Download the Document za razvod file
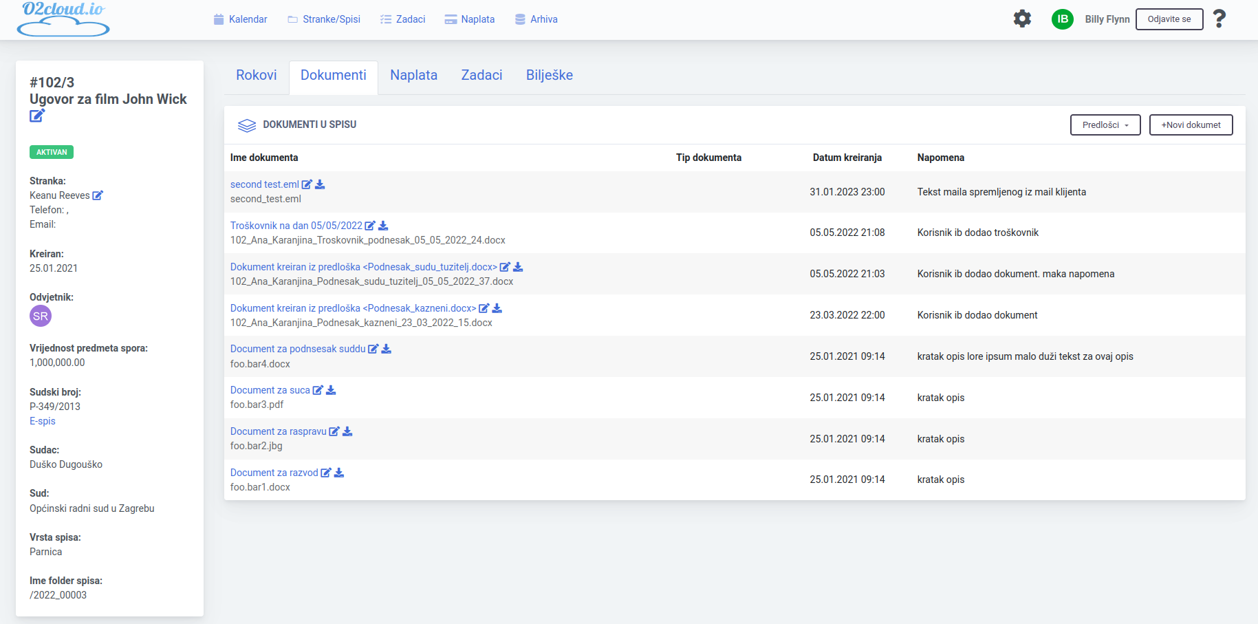 pyautogui.click(x=339, y=473)
